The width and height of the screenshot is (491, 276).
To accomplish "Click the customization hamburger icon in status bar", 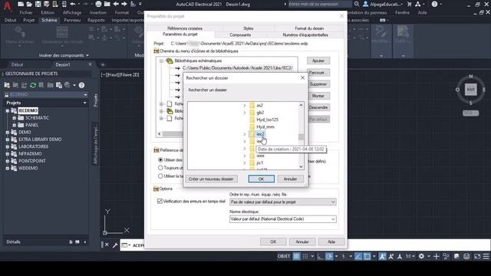I will [486, 256].
